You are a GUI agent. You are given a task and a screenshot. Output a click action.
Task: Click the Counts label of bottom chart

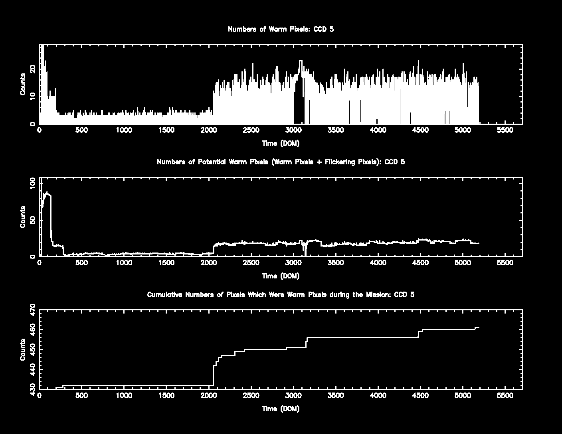coord(23,350)
